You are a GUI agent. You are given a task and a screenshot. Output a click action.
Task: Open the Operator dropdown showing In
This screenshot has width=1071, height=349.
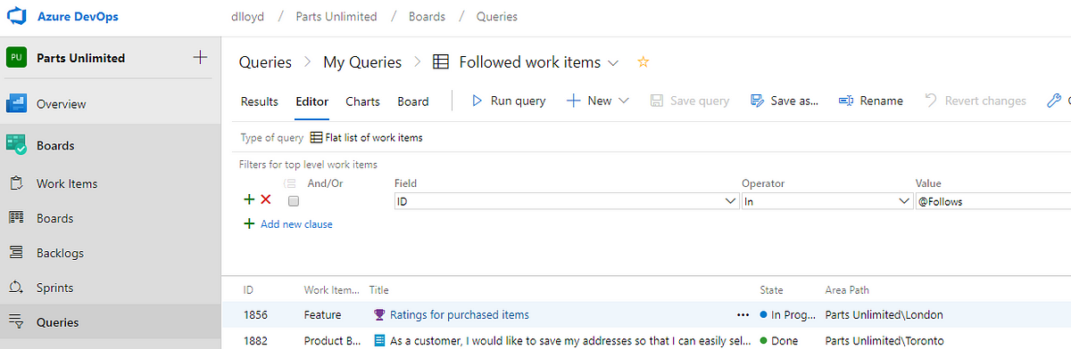[826, 201]
